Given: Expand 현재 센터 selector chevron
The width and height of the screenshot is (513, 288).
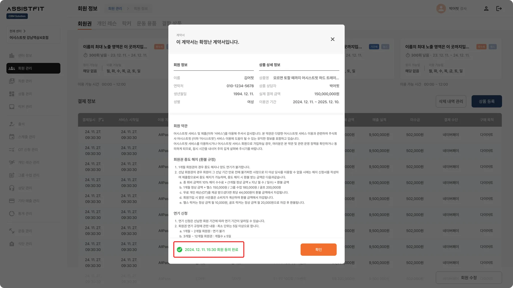Looking at the screenshot, I should [x=25, y=31].
